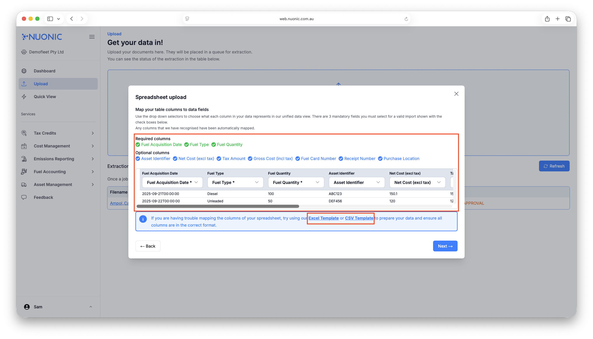The height and width of the screenshot is (339, 593).
Task: Click the hamburger menu icon beside NUONIC logo
Action: [92, 37]
